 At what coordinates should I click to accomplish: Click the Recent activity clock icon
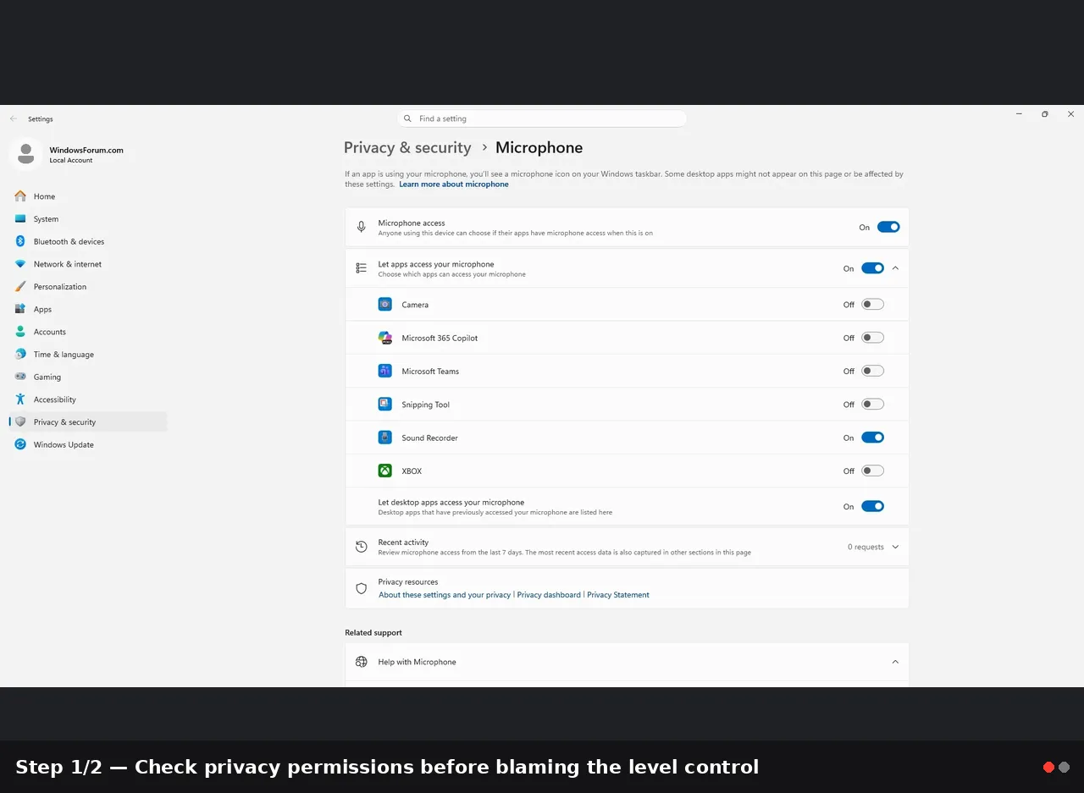point(362,547)
